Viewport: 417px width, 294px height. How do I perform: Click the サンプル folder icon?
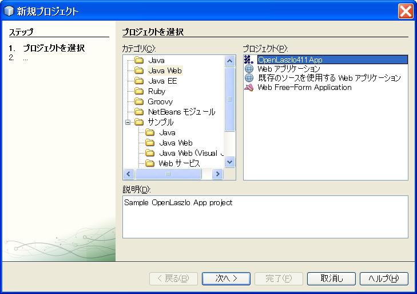(x=139, y=122)
